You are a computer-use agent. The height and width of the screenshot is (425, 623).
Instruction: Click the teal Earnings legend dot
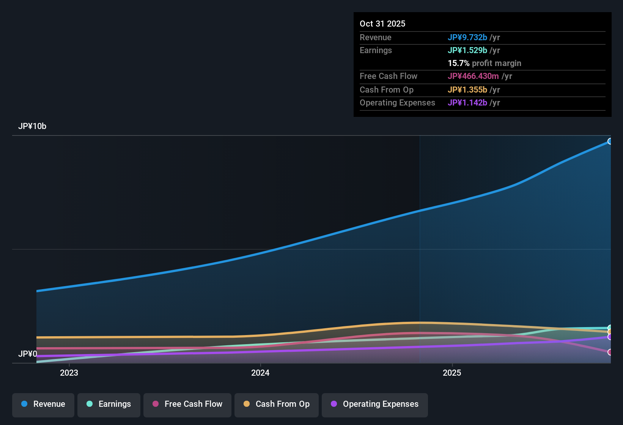[90, 404]
